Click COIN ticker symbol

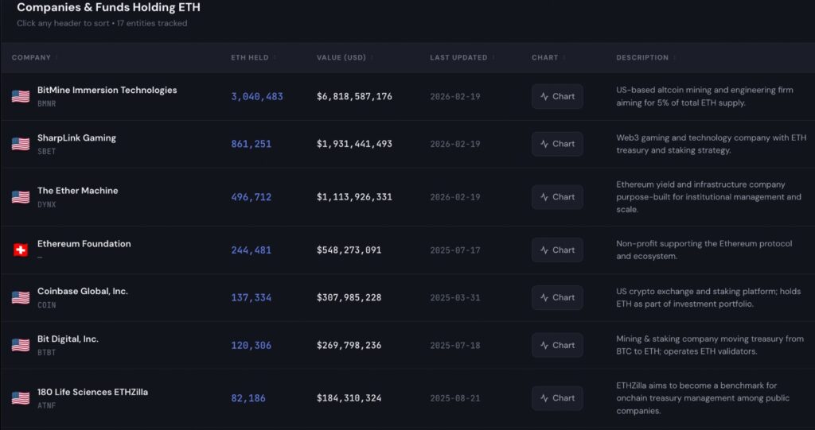click(x=47, y=305)
